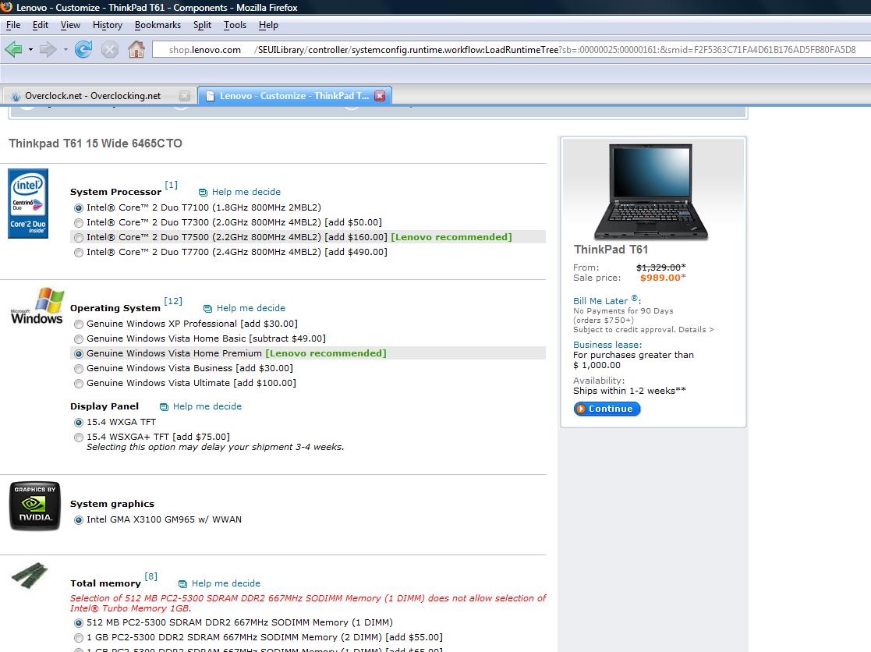Click the Intel Centrino Core 2 Duo logo
Viewport: 871px width, 652px height.
pos(28,204)
